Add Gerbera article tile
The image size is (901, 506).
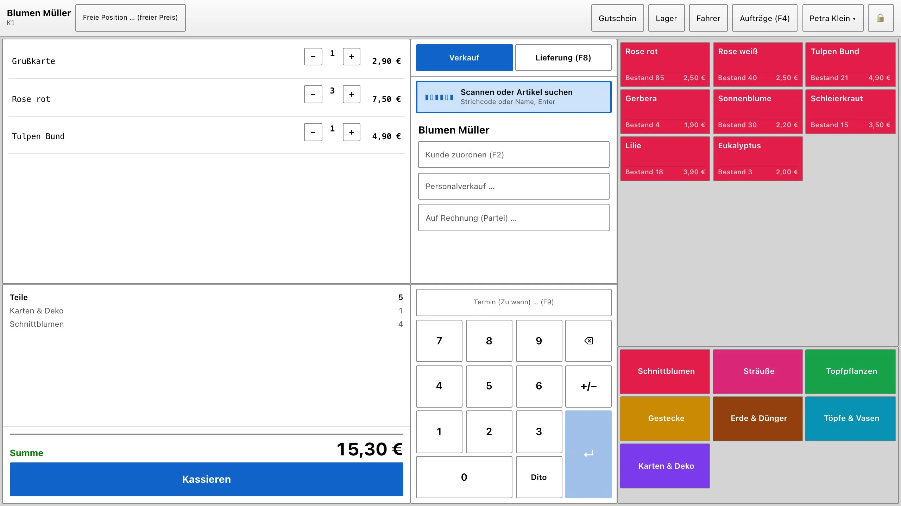[x=665, y=112]
